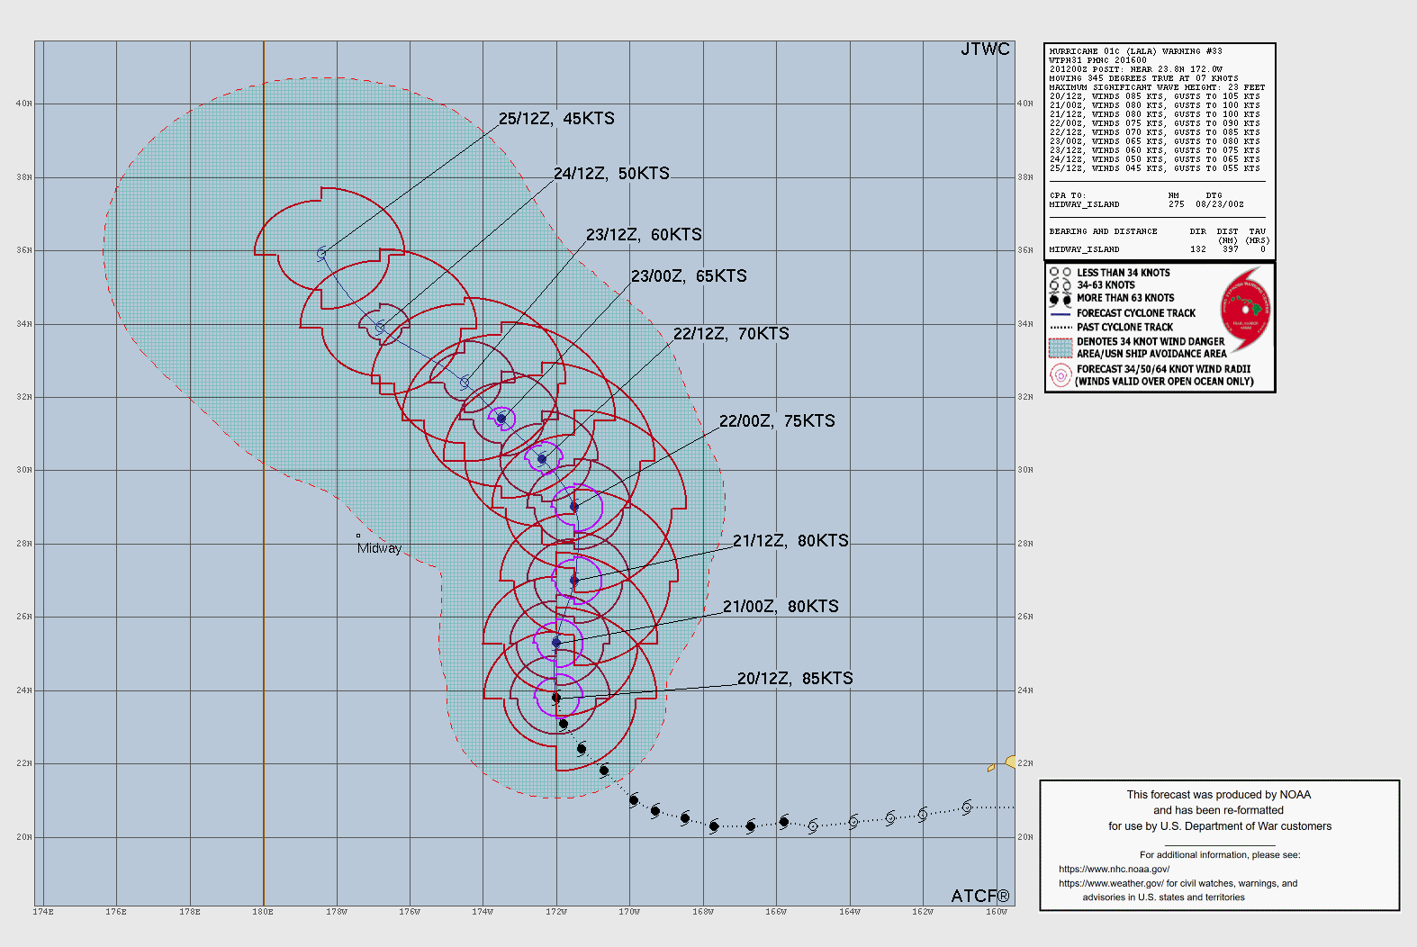Click the "23/00Z, WINDS 065 KTS" warning row
1417x947 pixels.
pyautogui.click(x=1155, y=142)
